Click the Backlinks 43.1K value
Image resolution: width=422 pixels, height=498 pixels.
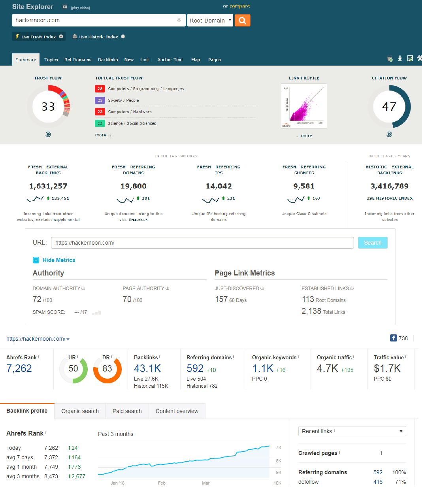point(147,368)
